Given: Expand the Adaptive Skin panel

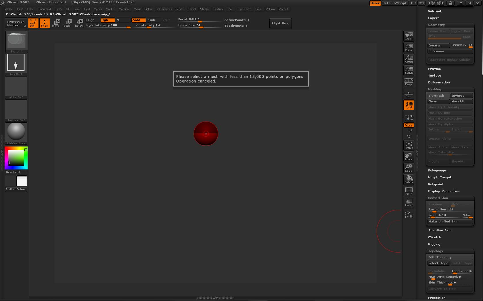Looking at the screenshot, I should point(440,230).
